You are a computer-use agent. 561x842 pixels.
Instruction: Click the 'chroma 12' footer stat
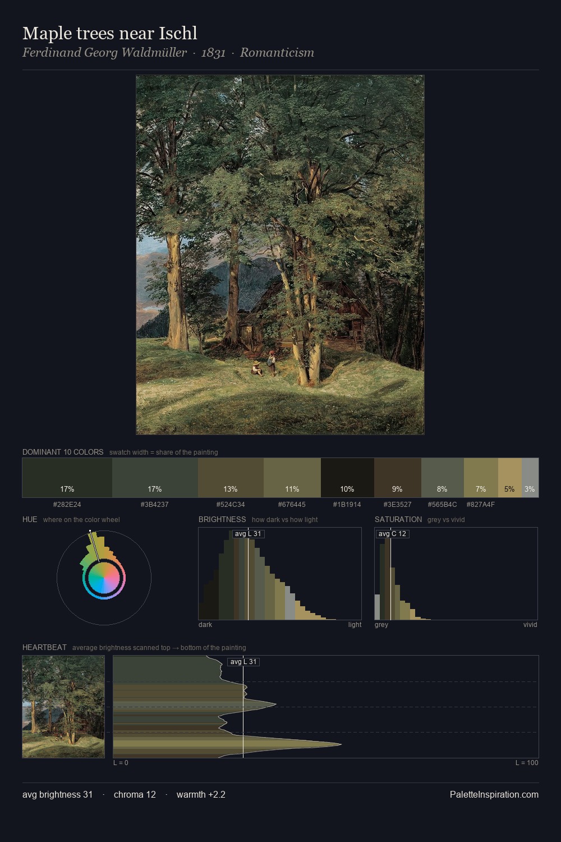click(x=135, y=795)
